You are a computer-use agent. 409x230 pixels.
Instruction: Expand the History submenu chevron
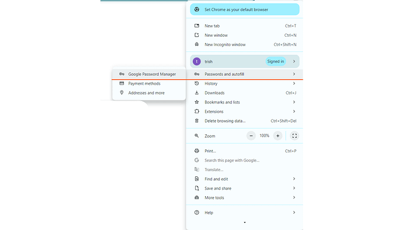[294, 83]
